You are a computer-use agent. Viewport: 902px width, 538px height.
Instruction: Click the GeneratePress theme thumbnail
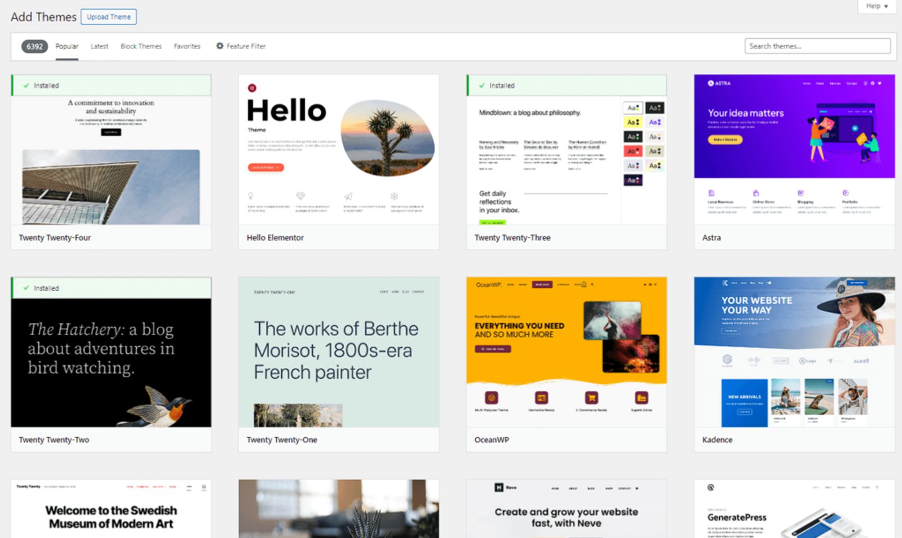coord(793,507)
